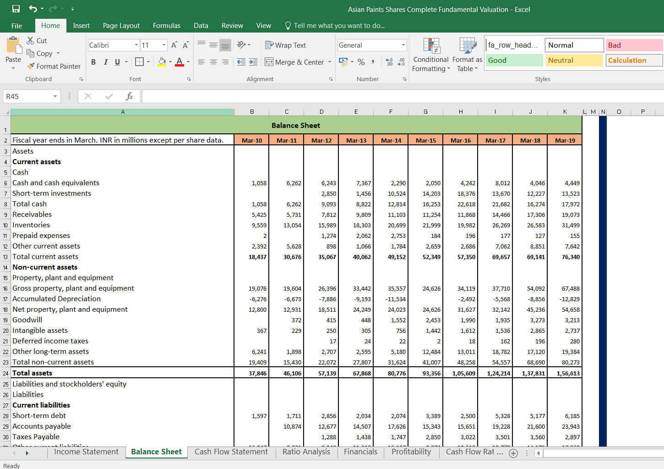This screenshot has height=469, width=664.
Task: Apply red font color A
Action: pyautogui.click(x=180, y=62)
